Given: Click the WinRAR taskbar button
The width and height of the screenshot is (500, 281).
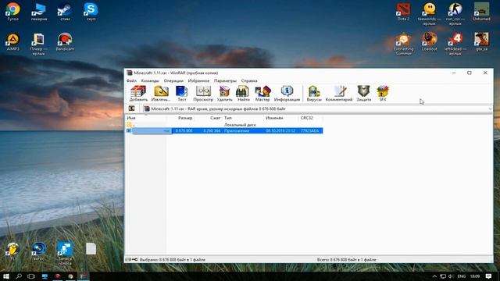Looking at the screenshot, I should coord(84,276).
